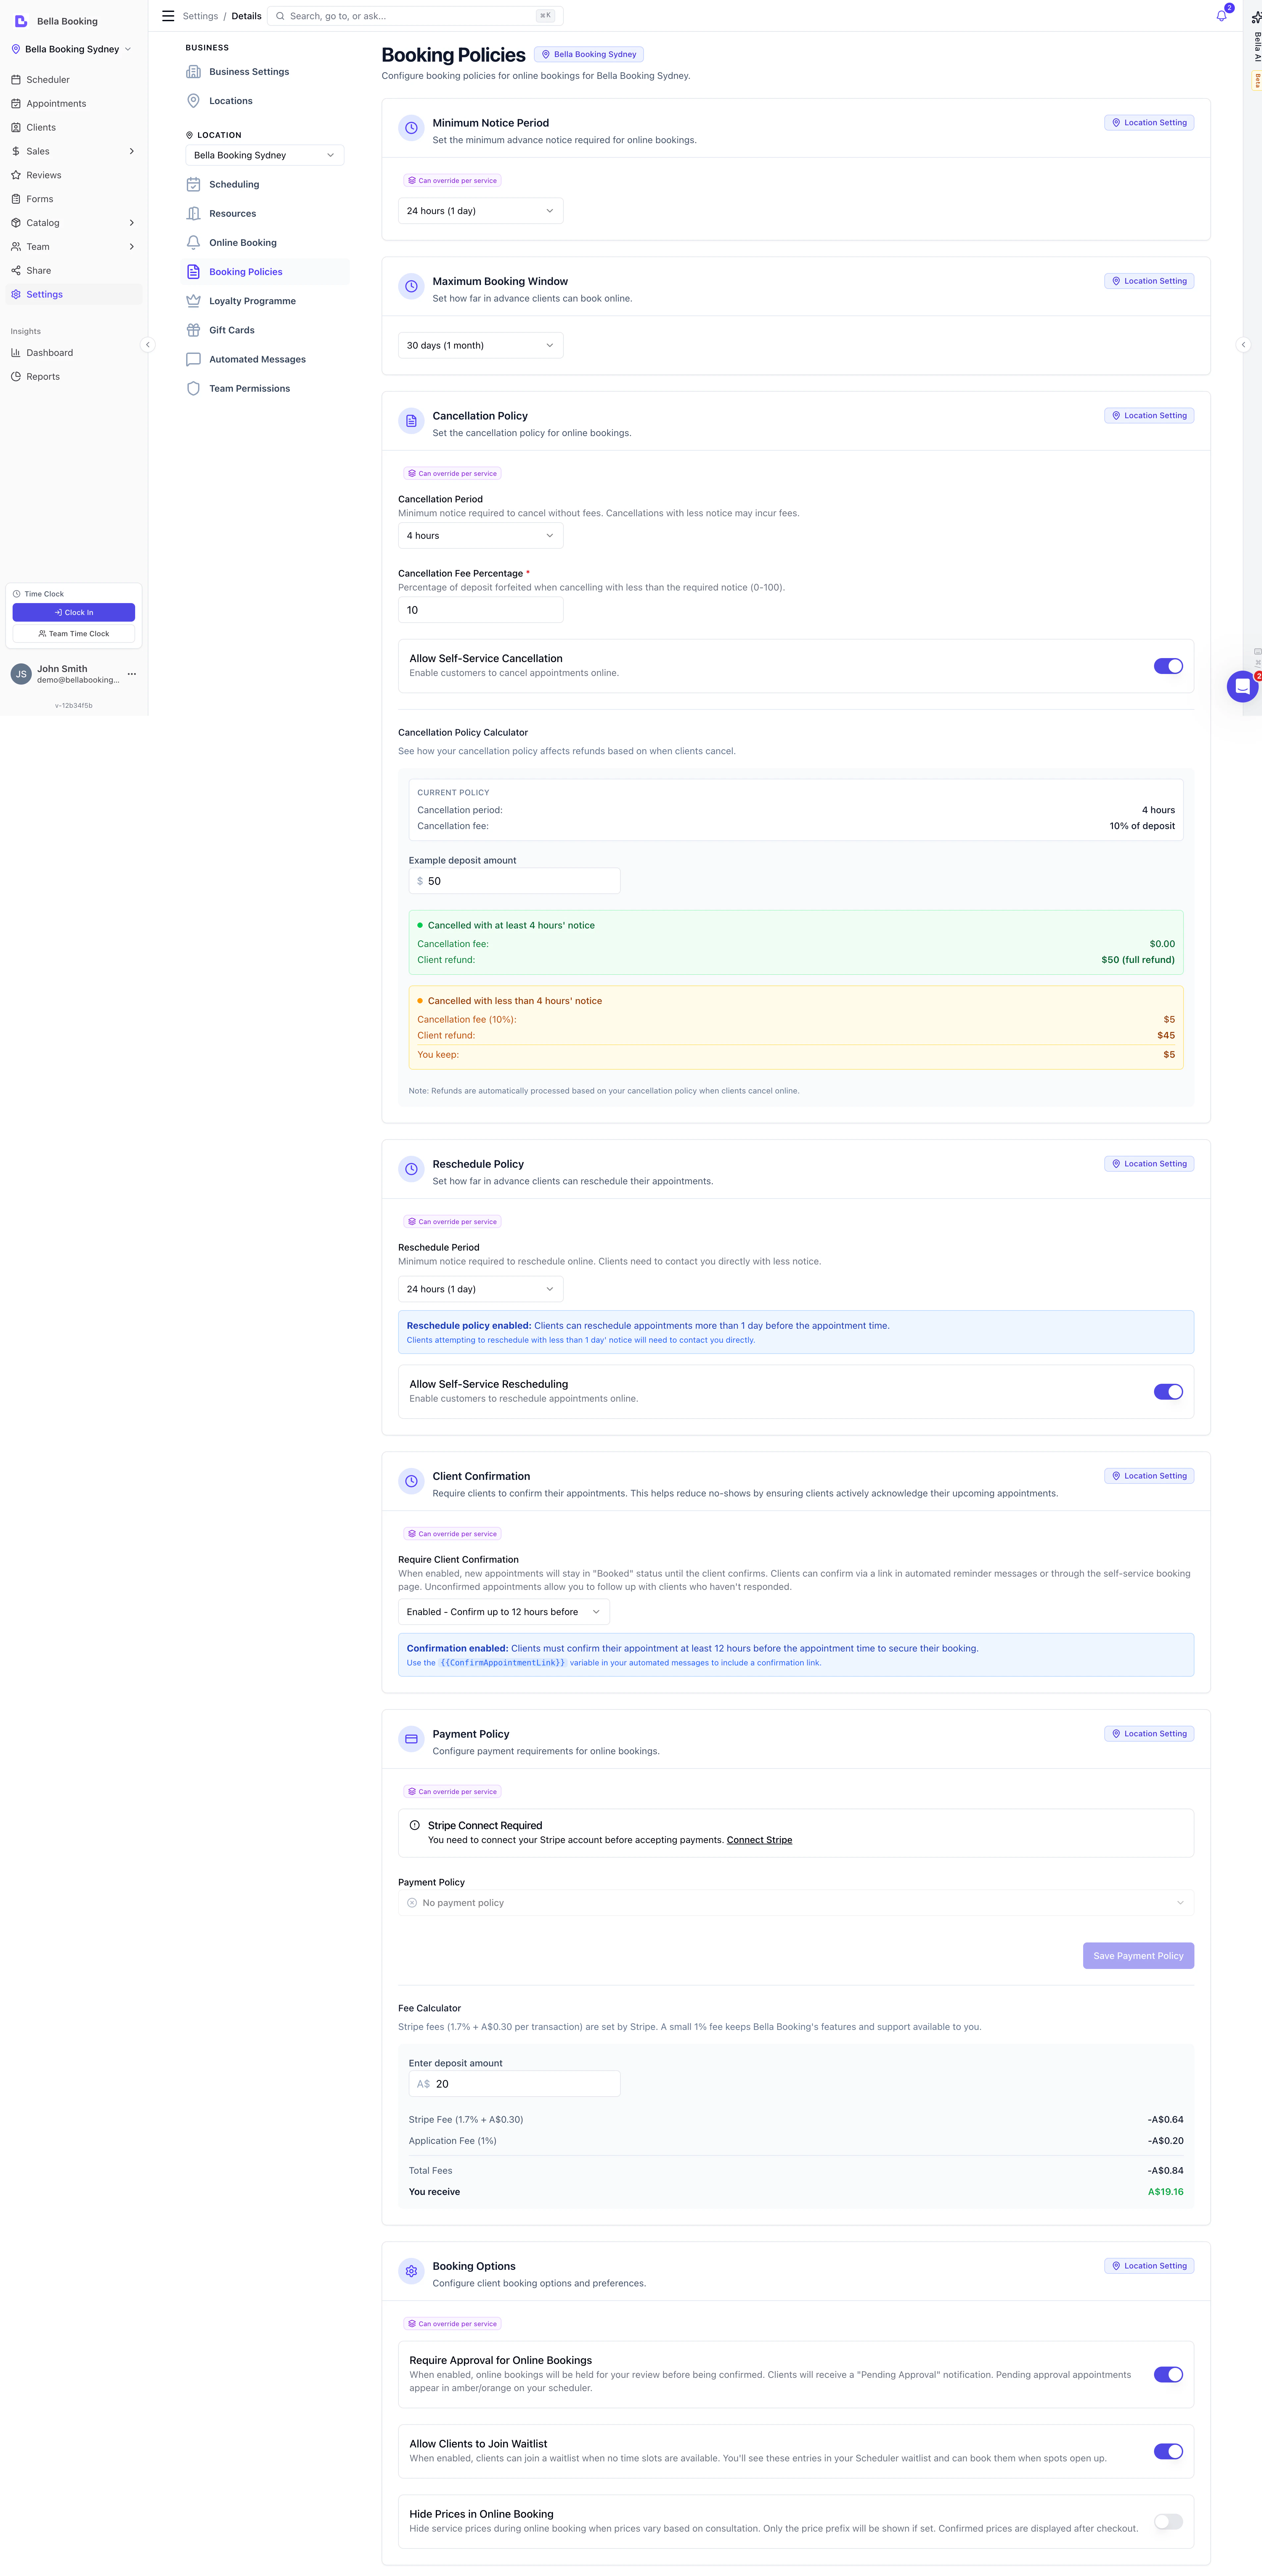The image size is (1262, 2576).
Task: Disable Allow Self-Service Rescheduling
Action: [1168, 1392]
